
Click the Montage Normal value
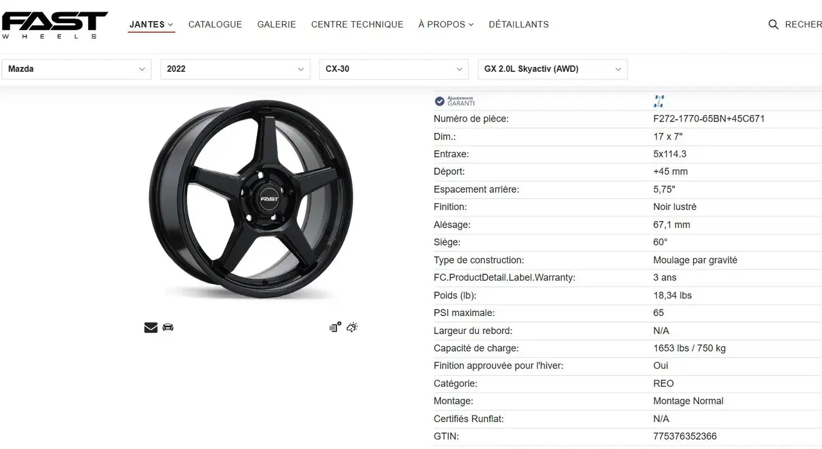tap(688, 401)
